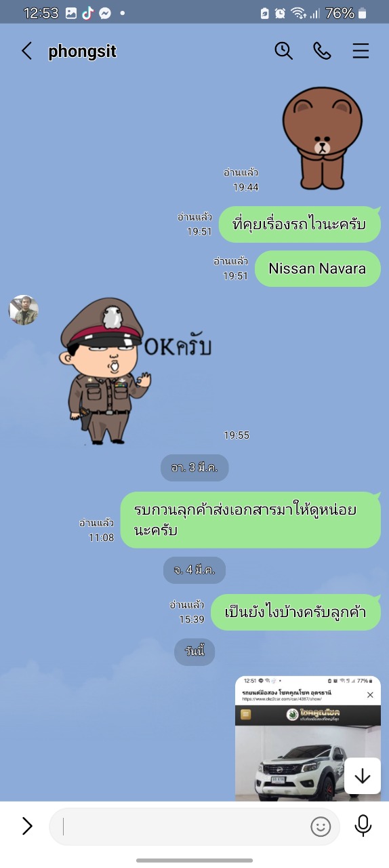
Task: Tap the phongsit chat title
Action: 83,52
